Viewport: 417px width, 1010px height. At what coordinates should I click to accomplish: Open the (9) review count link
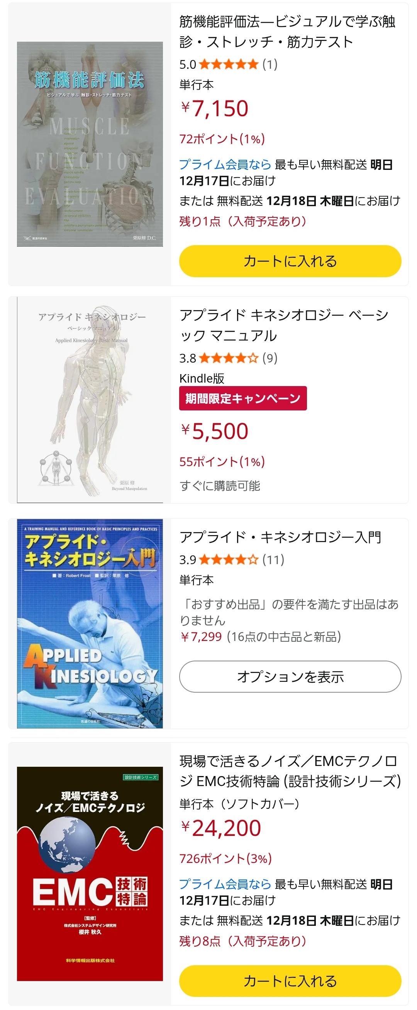[x=270, y=358]
